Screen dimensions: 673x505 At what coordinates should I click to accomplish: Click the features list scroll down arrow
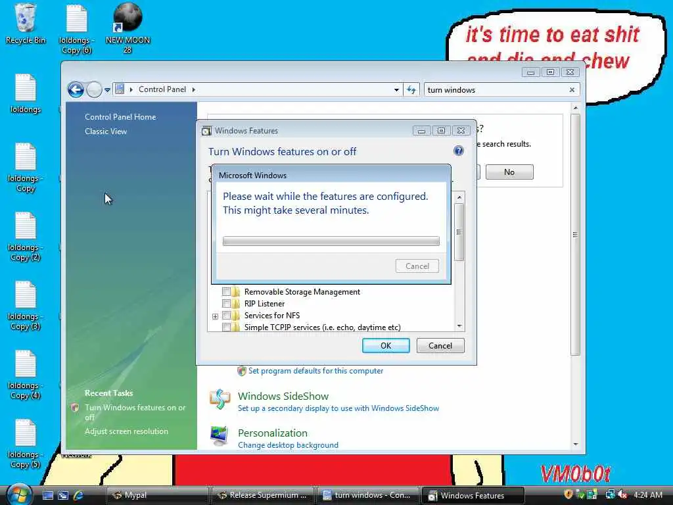[459, 326]
